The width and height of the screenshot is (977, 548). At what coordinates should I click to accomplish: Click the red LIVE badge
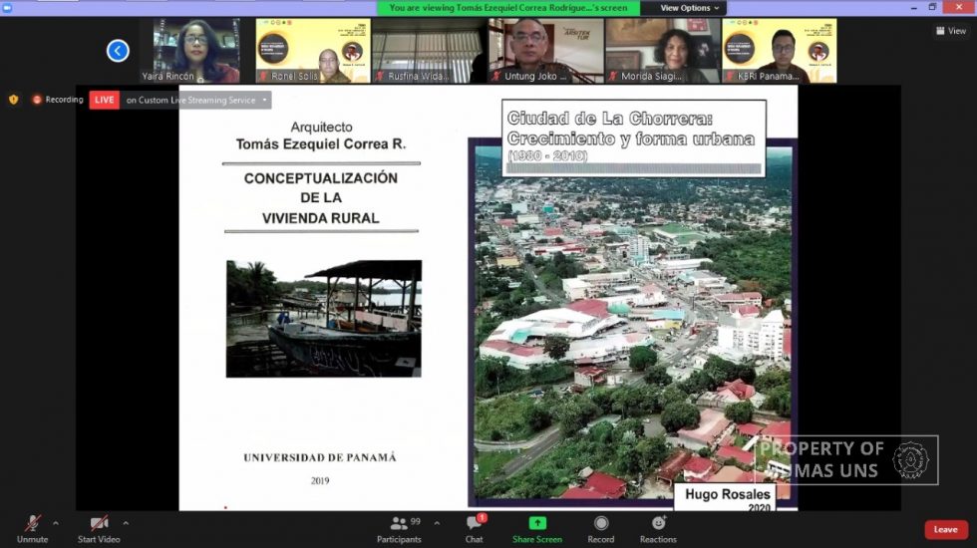pyautogui.click(x=104, y=100)
